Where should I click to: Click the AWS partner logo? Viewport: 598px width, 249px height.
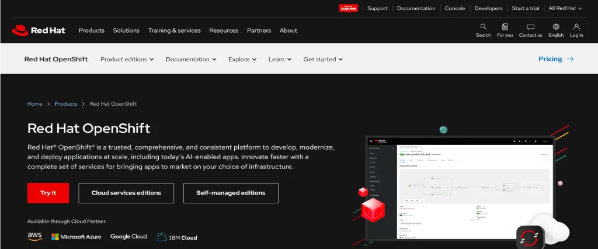click(x=34, y=237)
